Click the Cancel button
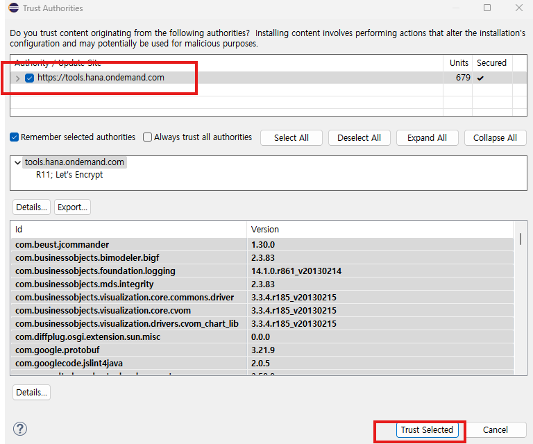533x444 pixels. pos(496,429)
